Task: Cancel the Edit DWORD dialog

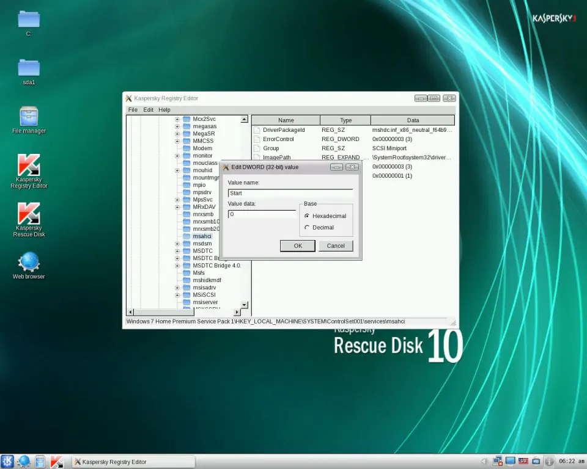Action: pos(336,245)
